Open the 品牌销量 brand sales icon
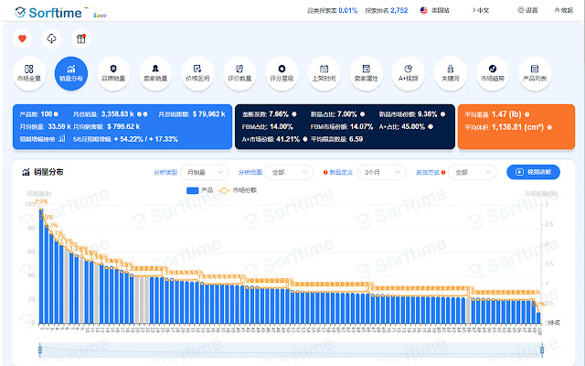Image resolution: width=585 pixels, height=366 pixels. (x=112, y=70)
